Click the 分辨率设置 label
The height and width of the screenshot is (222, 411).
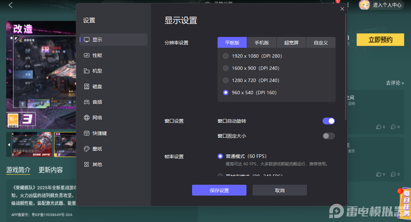tap(176, 43)
